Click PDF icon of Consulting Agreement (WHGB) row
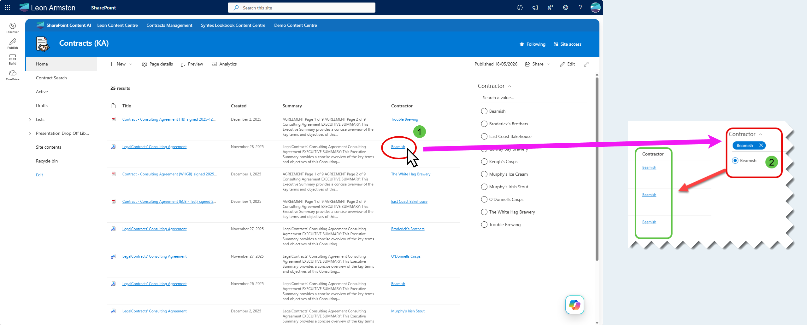 pos(114,174)
